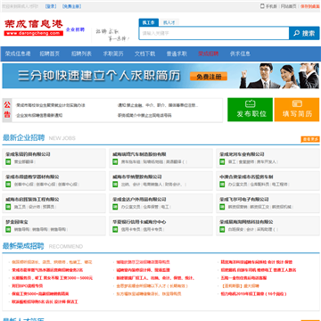Open the notice starting 企业发布招聘信息
321x321 pixels.
click(39, 115)
